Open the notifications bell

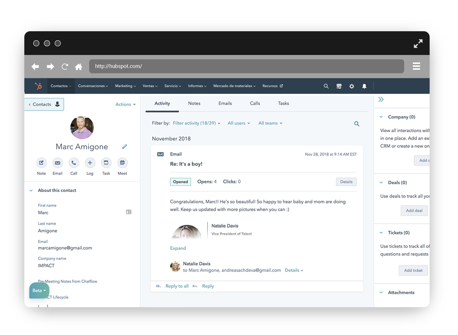(x=364, y=86)
